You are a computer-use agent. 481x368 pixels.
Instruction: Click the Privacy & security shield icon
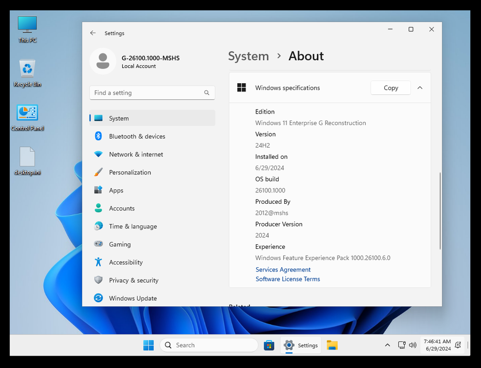(98, 280)
